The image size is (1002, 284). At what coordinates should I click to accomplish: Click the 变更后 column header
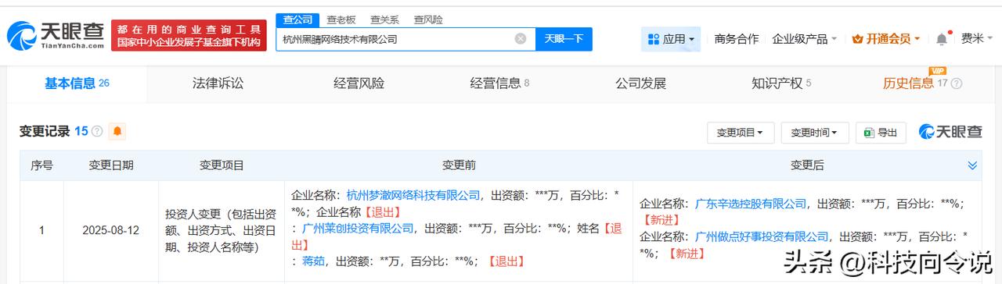[x=806, y=165]
